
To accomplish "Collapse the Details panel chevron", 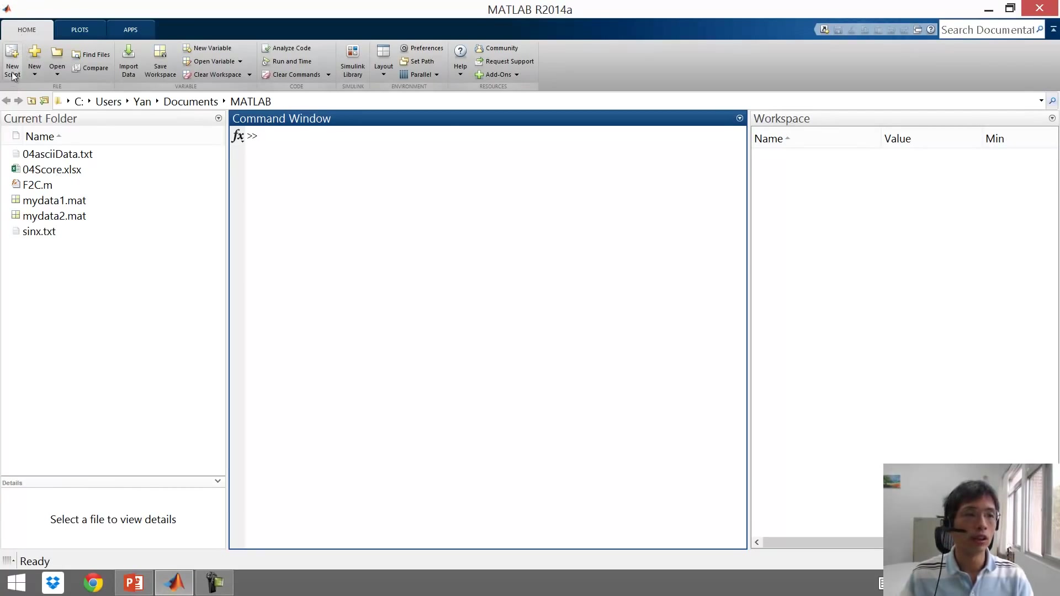I will [x=218, y=481].
